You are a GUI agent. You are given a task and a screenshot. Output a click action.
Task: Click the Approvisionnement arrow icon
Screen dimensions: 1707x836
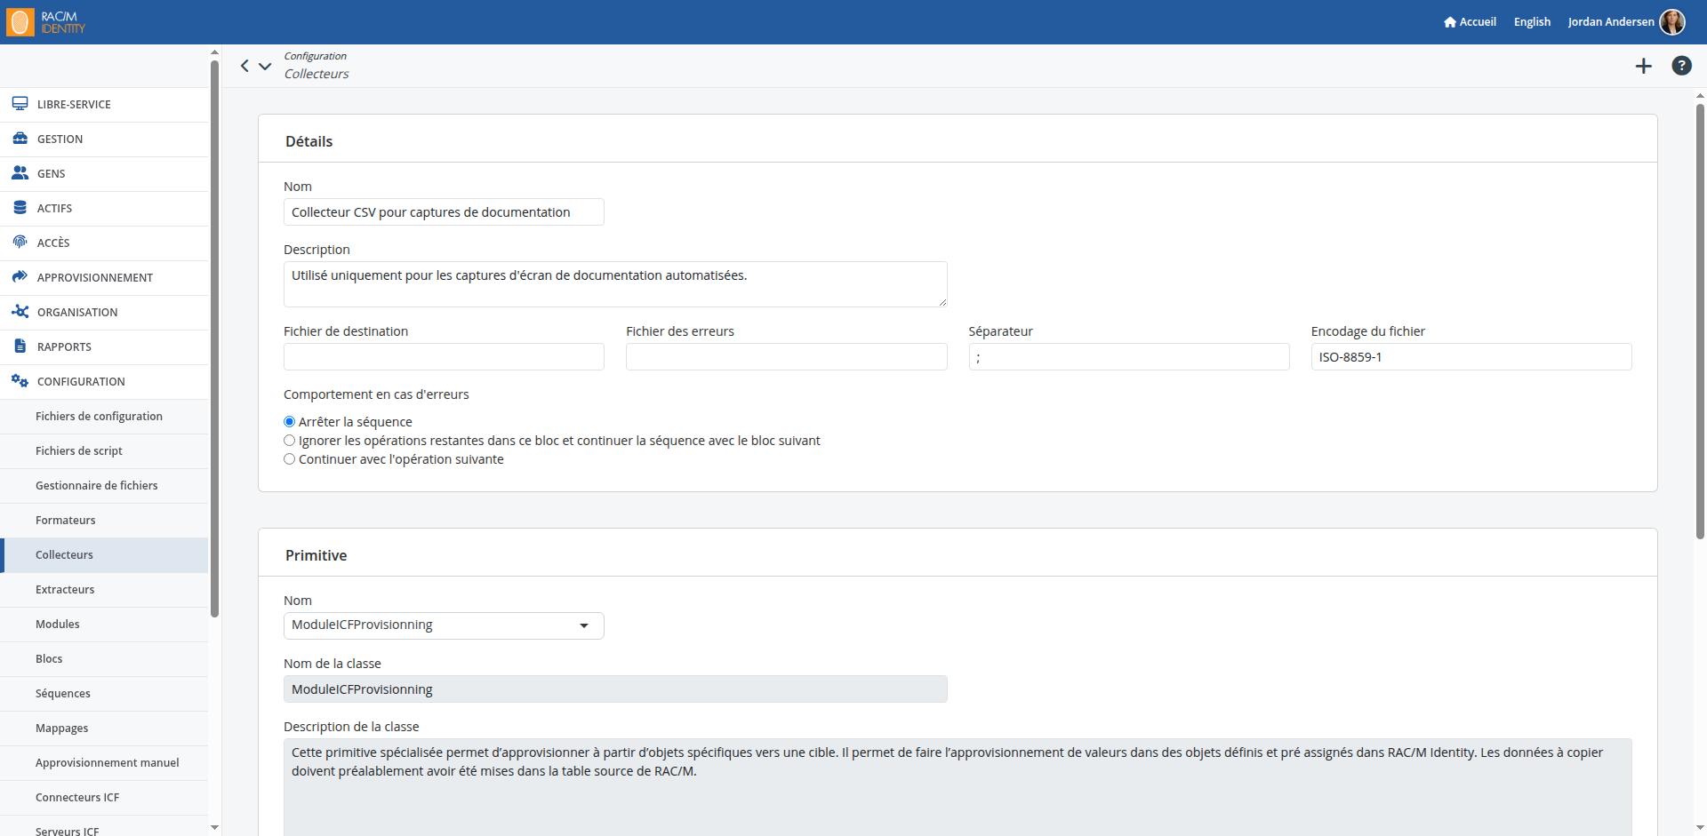[x=20, y=277]
